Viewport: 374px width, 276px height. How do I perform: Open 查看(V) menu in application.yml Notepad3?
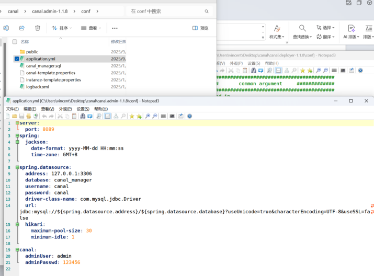point(48,109)
